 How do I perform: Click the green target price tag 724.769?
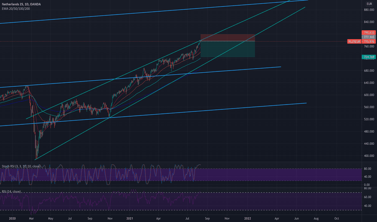pyautogui.click(x=369, y=57)
